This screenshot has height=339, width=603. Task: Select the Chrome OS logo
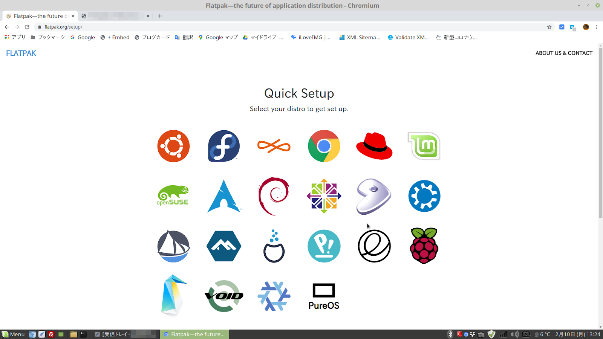point(324,146)
